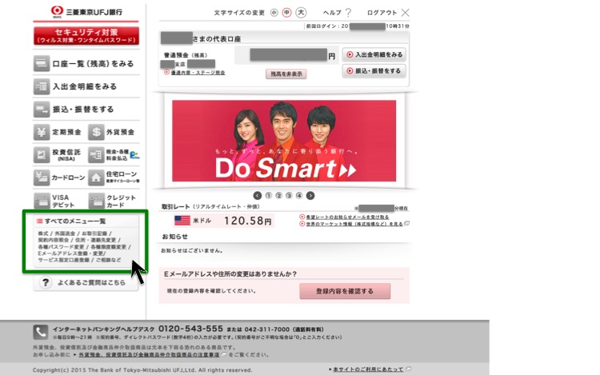Click the phone icon in the footer
The width and height of the screenshot is (600, 375).
(41, 333)
